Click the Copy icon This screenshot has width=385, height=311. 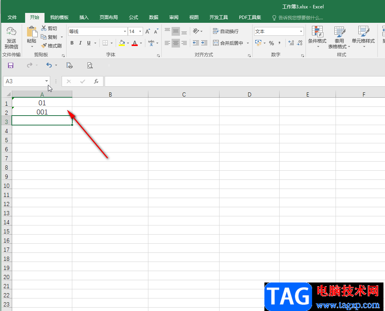tap(44, 37)
